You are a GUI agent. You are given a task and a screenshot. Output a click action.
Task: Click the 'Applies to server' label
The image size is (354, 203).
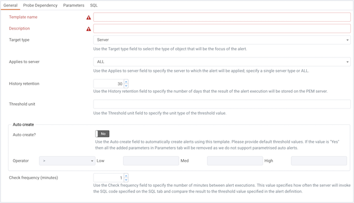pos(24,62)
